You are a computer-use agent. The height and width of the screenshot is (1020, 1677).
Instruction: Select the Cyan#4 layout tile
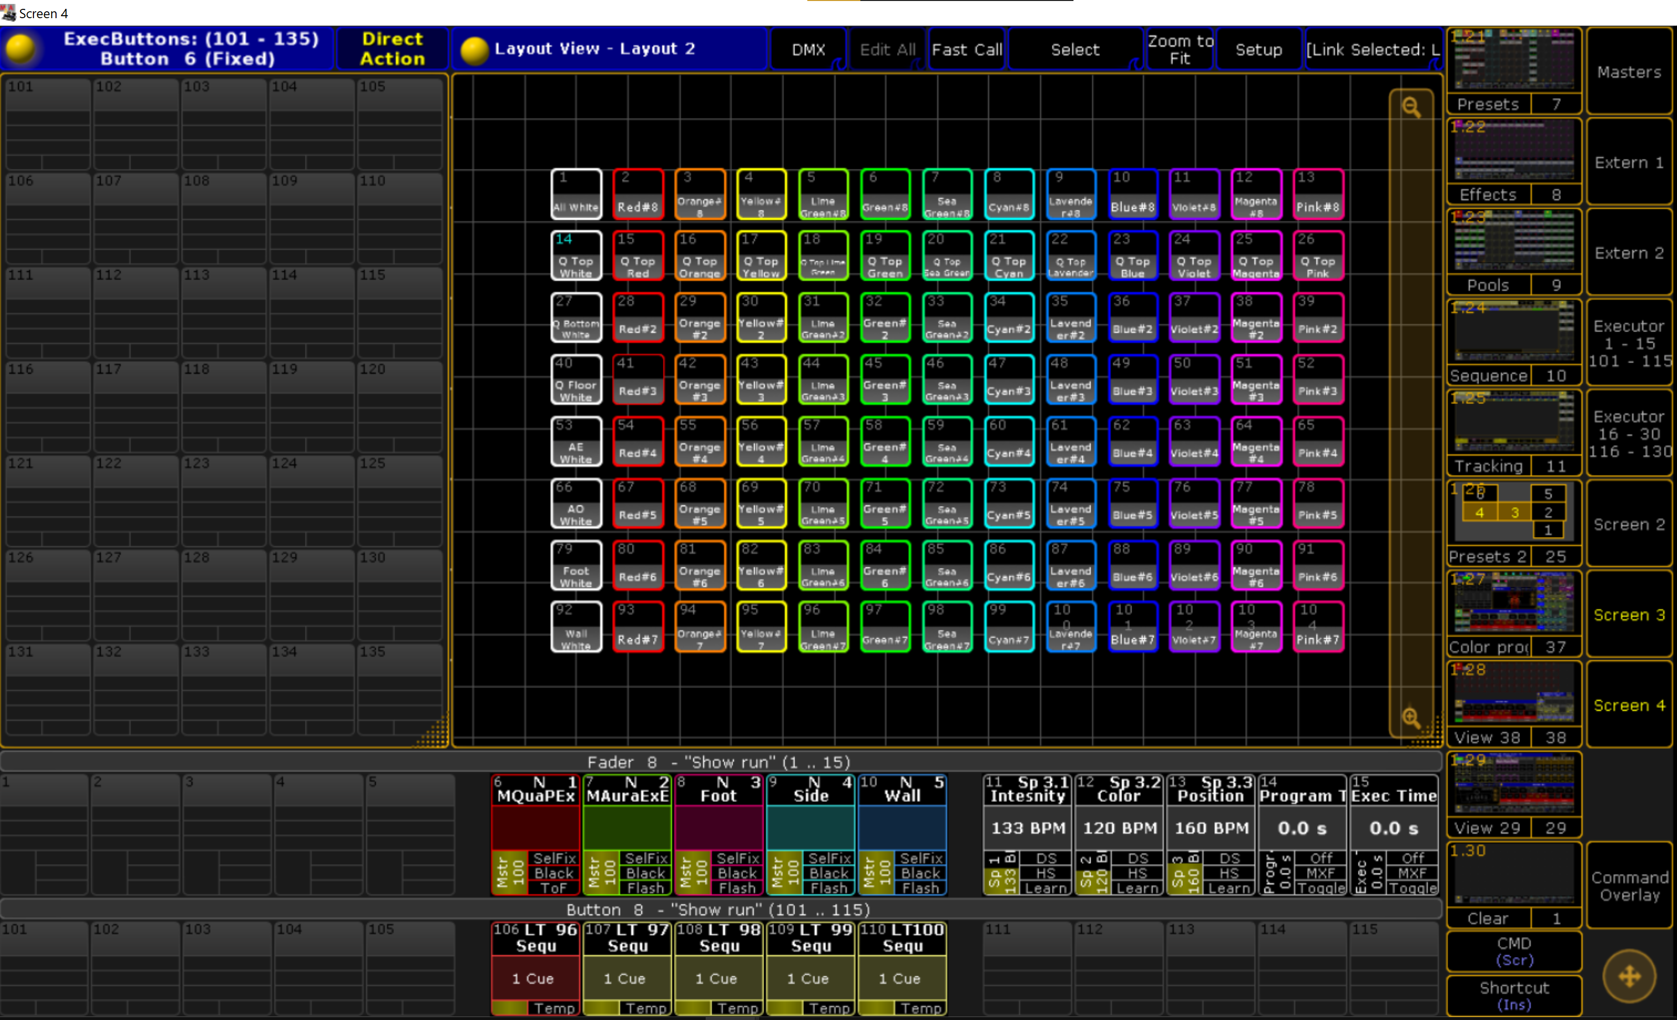click(1009, 442)
